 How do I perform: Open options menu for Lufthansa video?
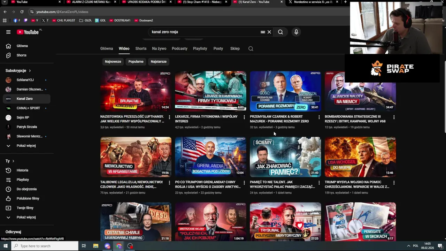tap(169, 117)
